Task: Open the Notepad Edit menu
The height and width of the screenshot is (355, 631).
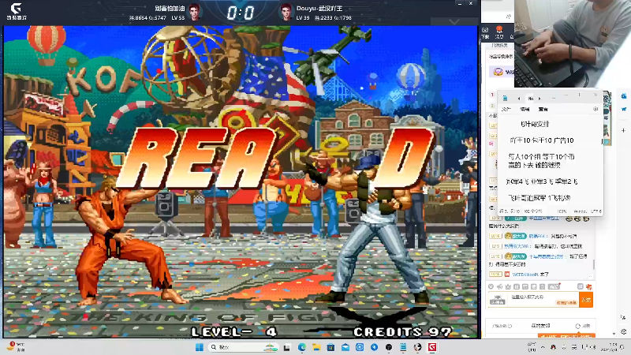Action: 525,109
